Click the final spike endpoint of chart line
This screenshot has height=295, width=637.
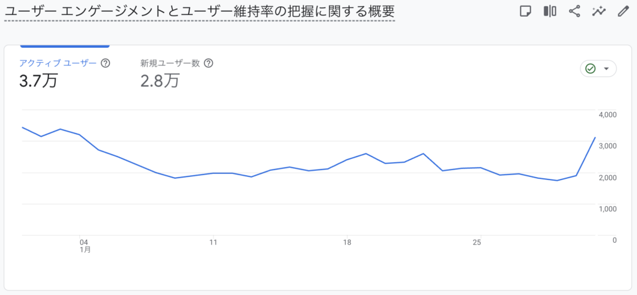coord(595,137)
